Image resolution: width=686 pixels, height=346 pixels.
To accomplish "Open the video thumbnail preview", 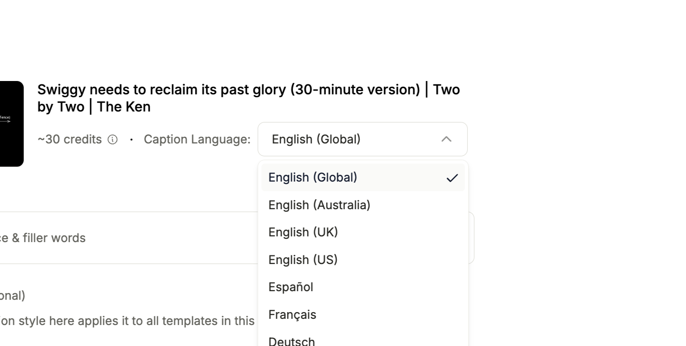I will tap(11, 124).
